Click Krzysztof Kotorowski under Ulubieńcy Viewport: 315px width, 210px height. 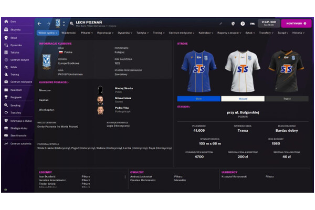pos(234,176)
